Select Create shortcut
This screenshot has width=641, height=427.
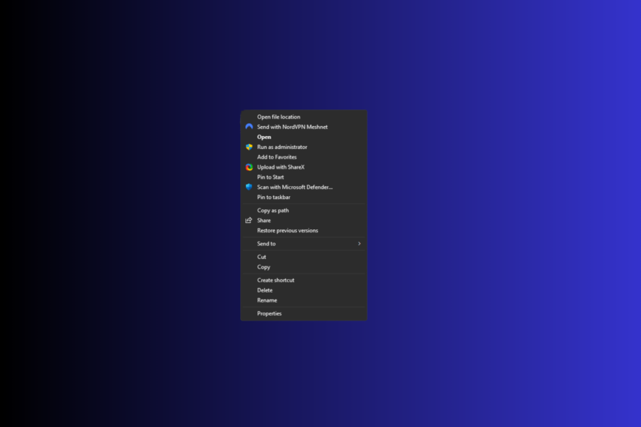[304, 280]
